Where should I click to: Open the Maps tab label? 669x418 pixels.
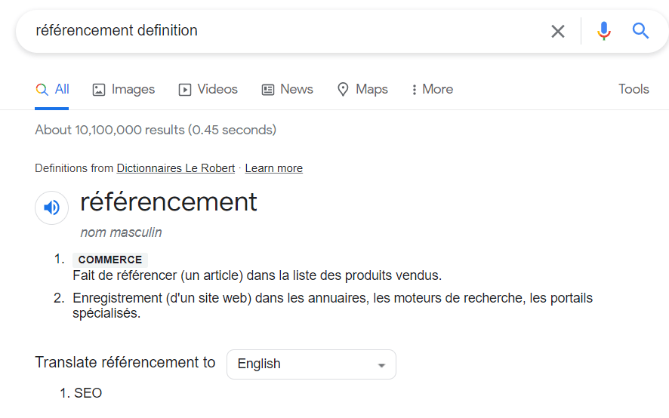[371, 90]
